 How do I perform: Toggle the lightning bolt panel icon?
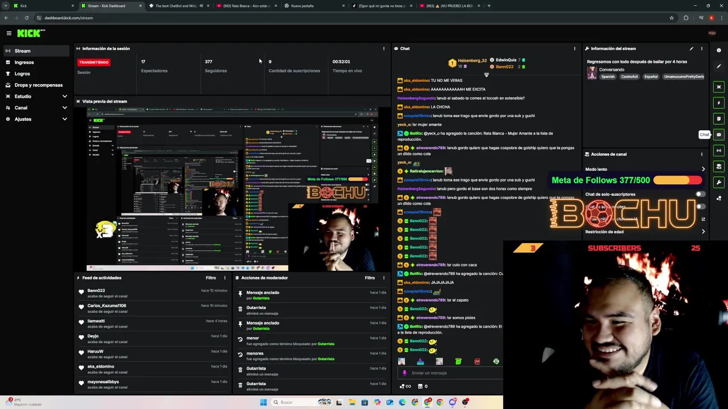click(719, 103)
